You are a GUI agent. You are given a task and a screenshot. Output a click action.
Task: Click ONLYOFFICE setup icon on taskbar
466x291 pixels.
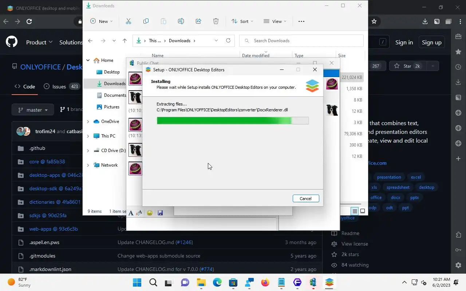pyautogui.click(x=329, y=282)
